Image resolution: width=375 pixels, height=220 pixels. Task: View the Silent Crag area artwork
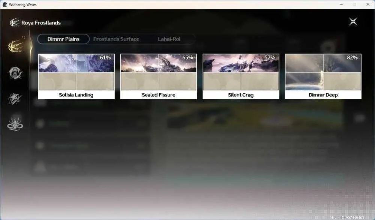pos(241,72)
